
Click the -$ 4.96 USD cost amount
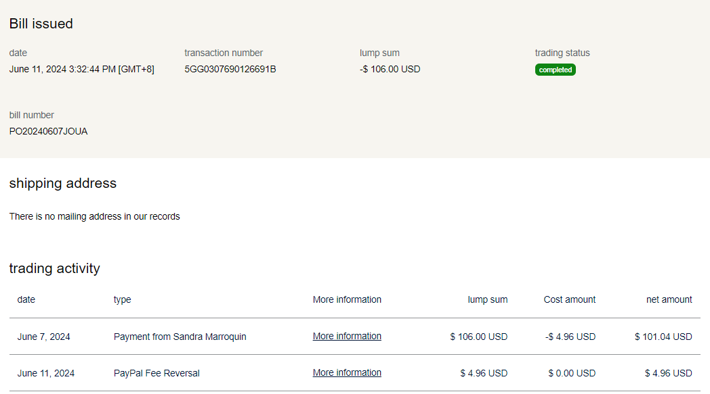coord(570,337)
